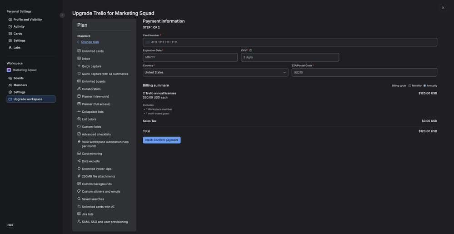Viewport: 454px width, 234px height.
Task: Click the Labs flask icon
Action: tap(10, 48)
